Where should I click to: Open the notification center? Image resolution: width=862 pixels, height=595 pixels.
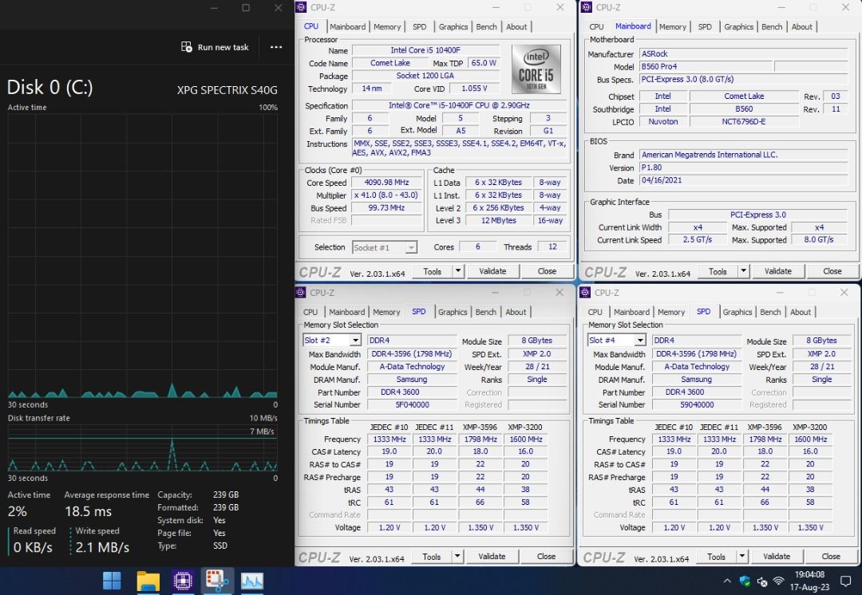point(846,581)
